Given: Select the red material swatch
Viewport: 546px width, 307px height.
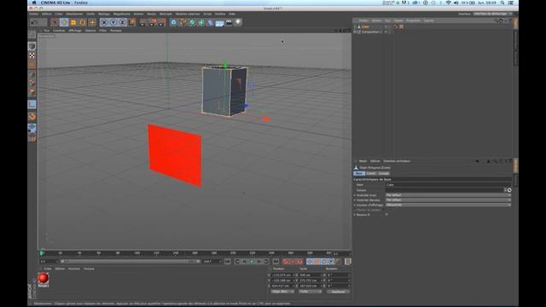Looking at the screenshot, I should click(x=44, y=278).
